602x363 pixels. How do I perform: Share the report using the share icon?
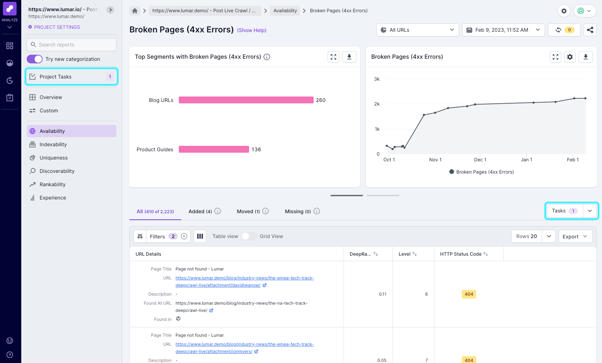tap(590, 30)
